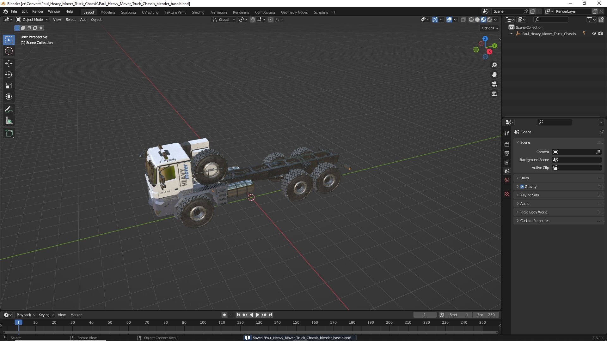
Task: Open the Render properties tab
Action: pyautogui.click(x=507, y=144)
